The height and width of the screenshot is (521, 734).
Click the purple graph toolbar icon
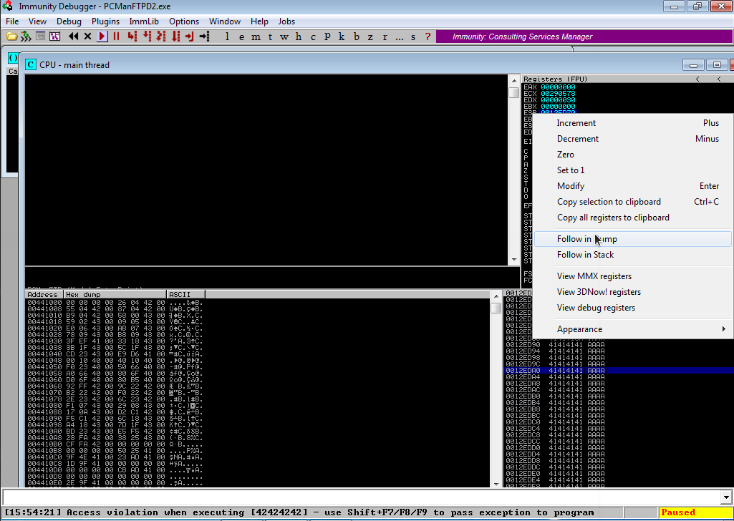click(x=54, y=36)
